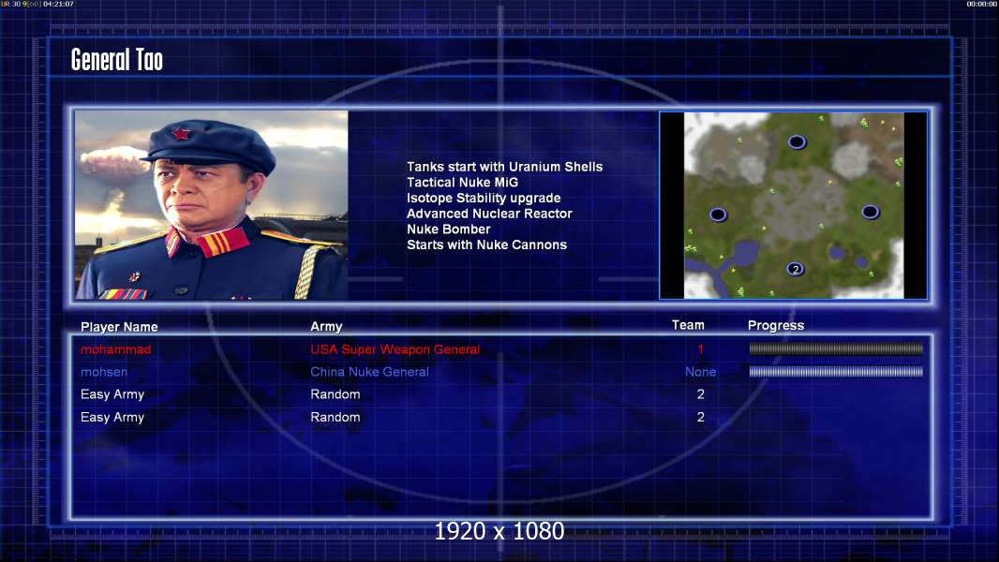Click the 'Army' column header
The image size is (999, 562).
pos(326,327)
